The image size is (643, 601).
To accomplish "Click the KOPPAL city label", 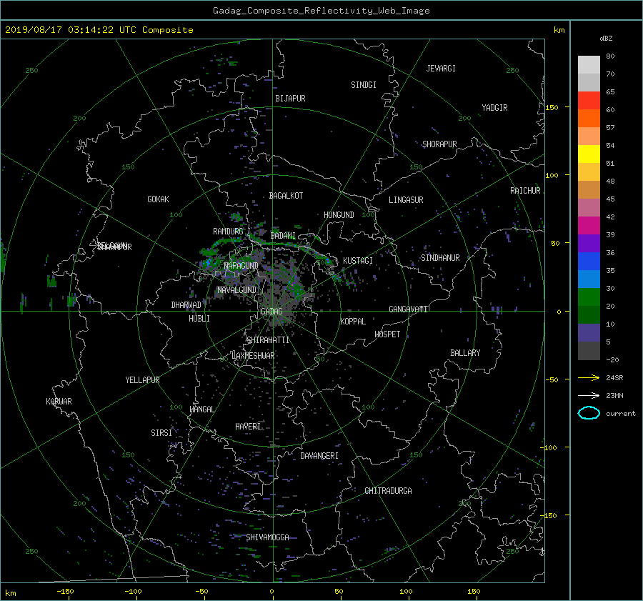I will (353, 322).
